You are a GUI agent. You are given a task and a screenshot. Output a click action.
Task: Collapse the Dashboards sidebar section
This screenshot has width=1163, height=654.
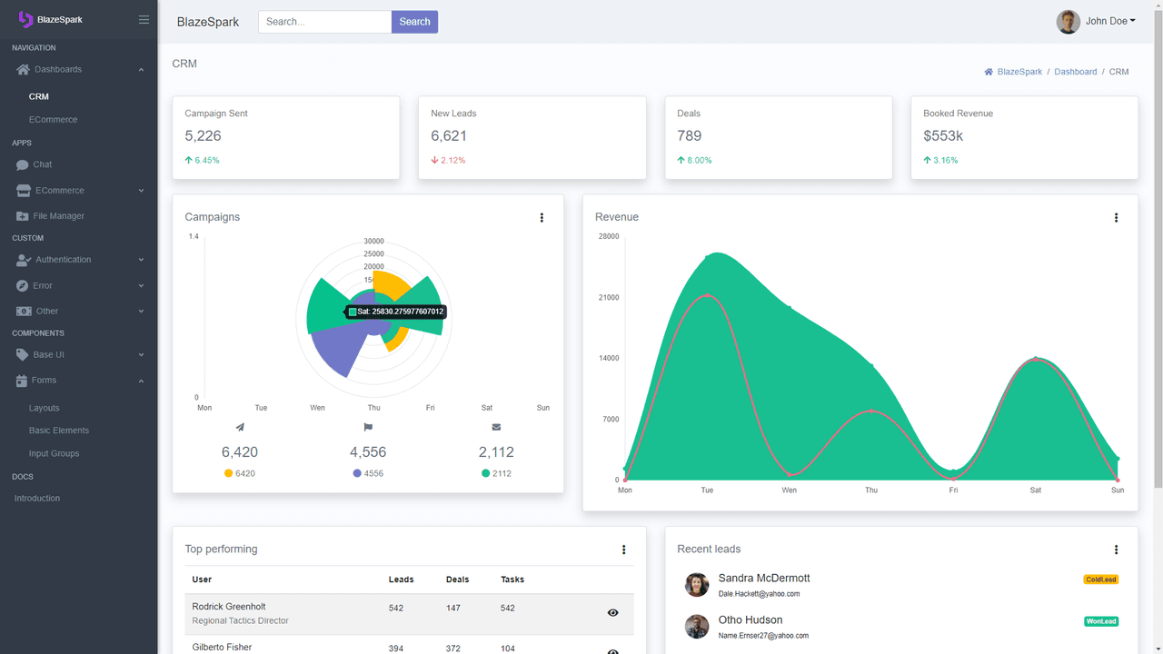tap(79, 70)
